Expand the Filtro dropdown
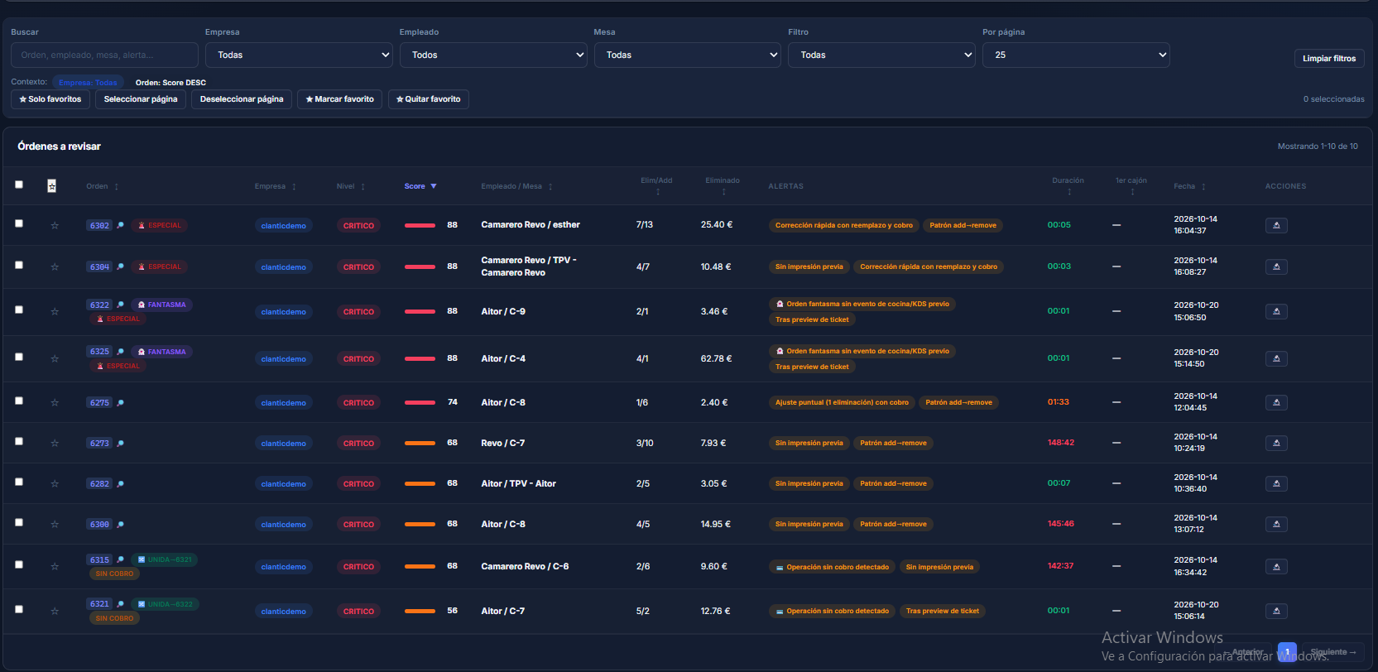 click(x=881, y=55)
